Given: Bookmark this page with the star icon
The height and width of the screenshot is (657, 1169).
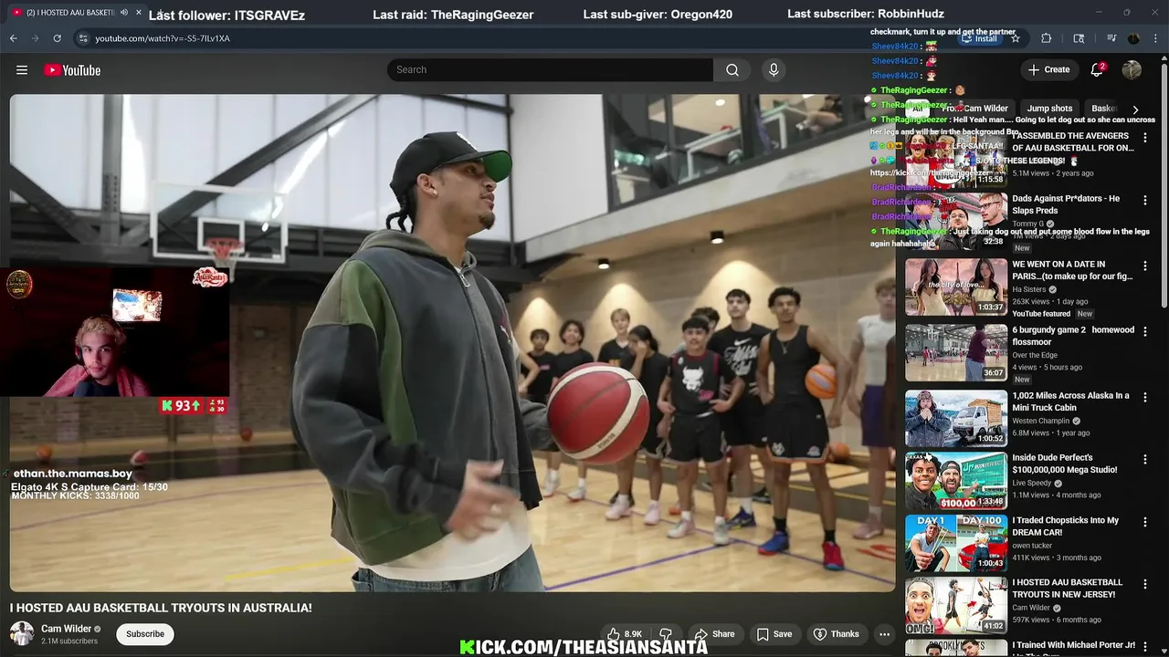Looking at the screenshot, I should click(1016, 38).
